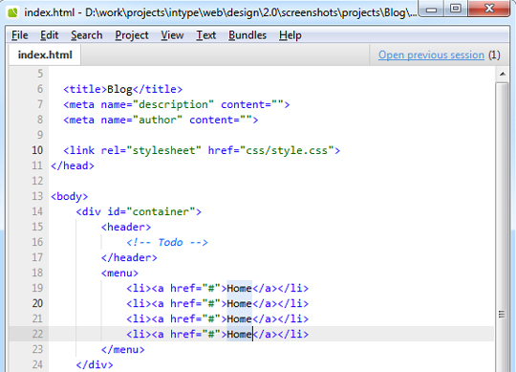The image size is (516, 372).
Task: Click the div id="container" line
Action: click(139, 211)
